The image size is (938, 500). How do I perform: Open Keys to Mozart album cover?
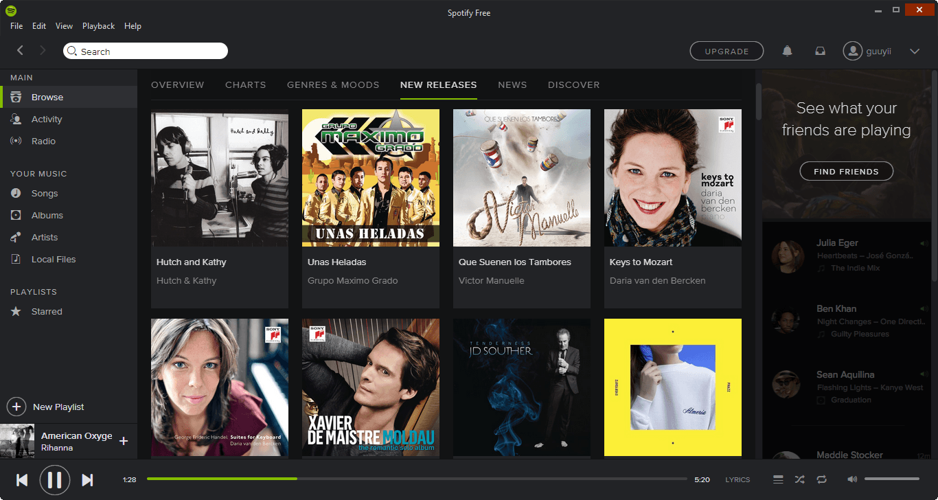[673, 178]
